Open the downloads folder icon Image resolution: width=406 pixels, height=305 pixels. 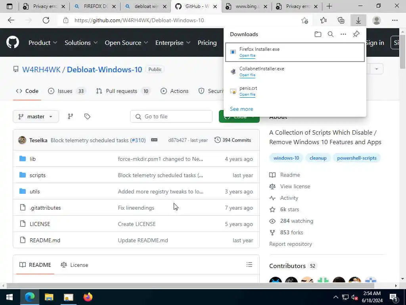318,34
